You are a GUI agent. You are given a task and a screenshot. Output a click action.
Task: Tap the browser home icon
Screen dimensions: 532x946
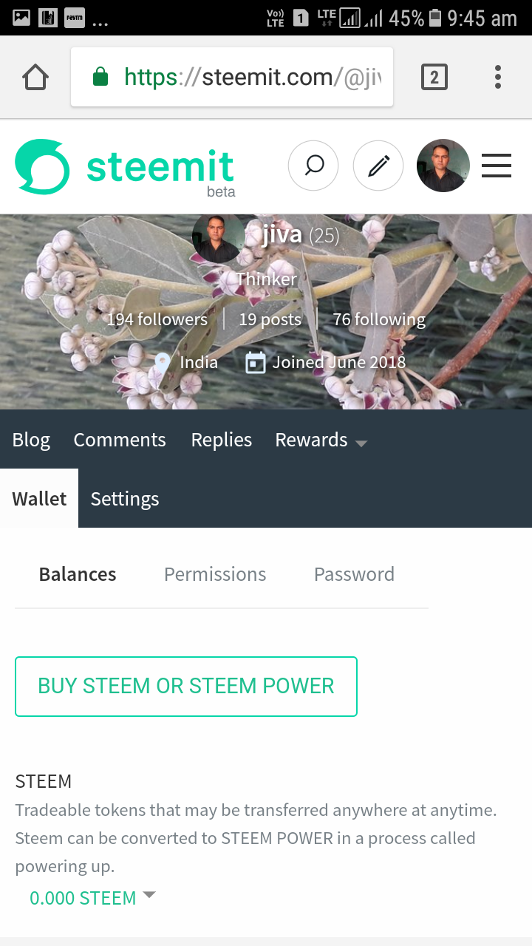pyautogui.click(x=35, y=77)
